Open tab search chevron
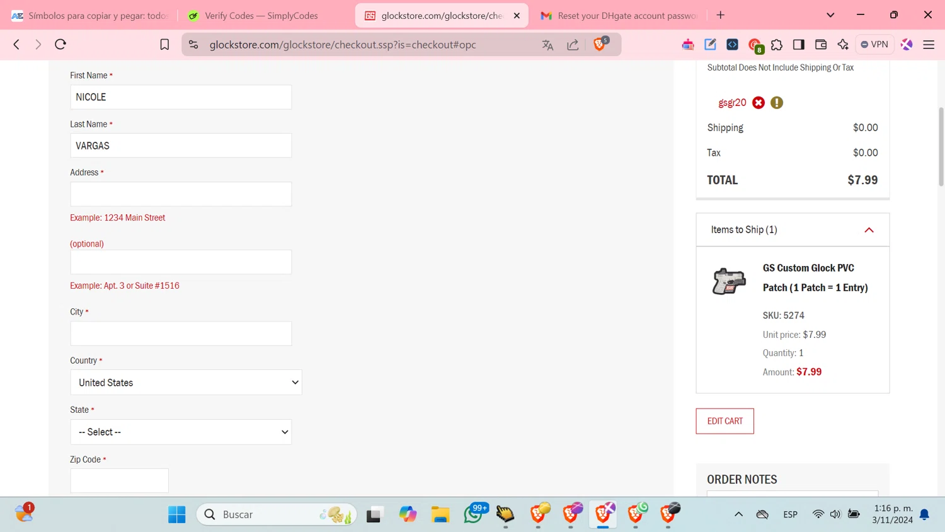 [830, 15]
